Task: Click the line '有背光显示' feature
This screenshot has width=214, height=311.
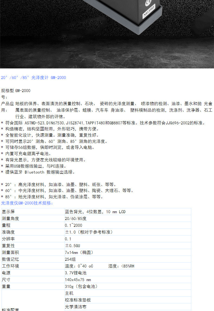Action: point(43,160)
